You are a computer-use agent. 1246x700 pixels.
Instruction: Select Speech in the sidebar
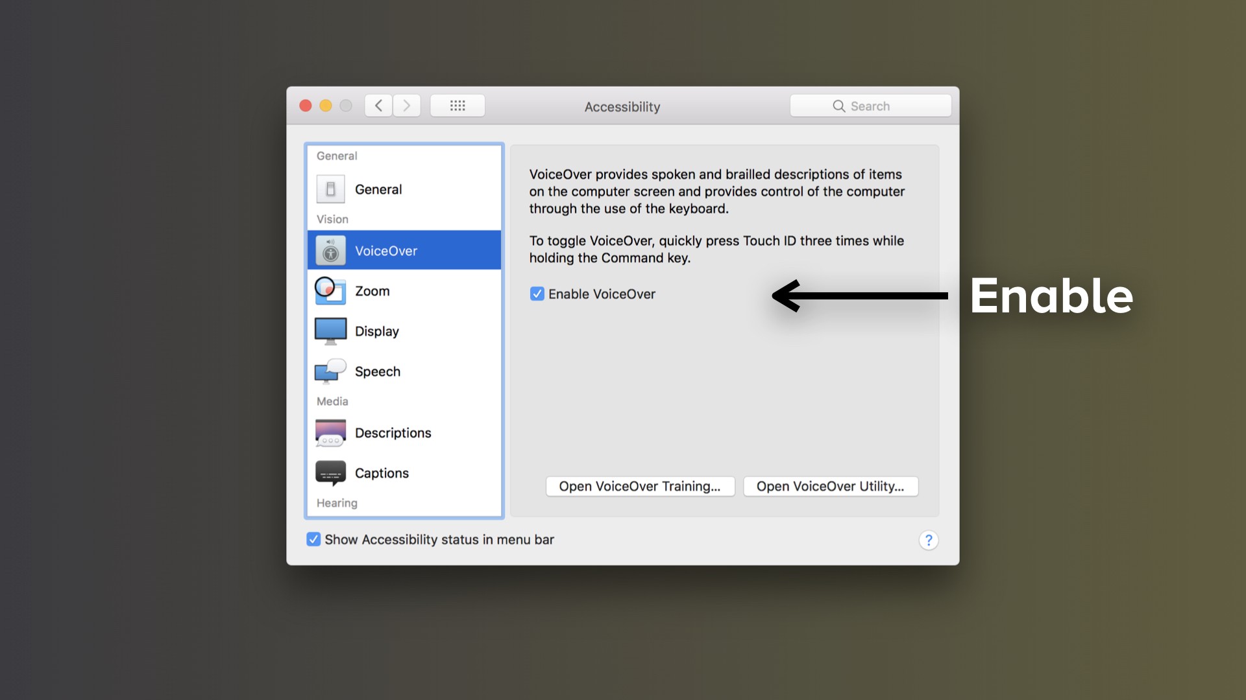click(404, 371)
